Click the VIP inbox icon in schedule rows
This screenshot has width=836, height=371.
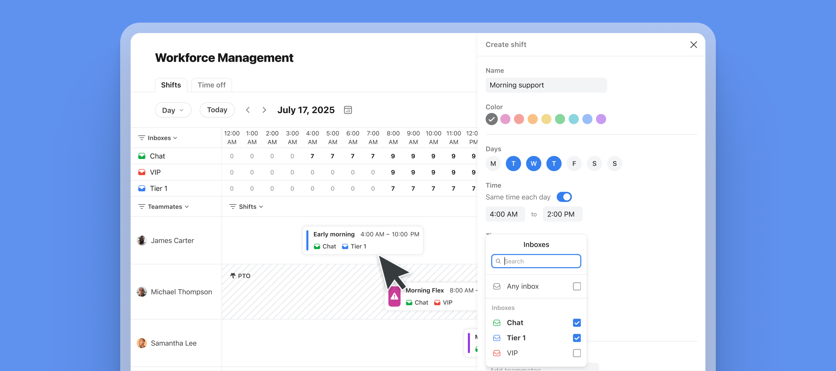pyautogui.click(x=141, y=172)
